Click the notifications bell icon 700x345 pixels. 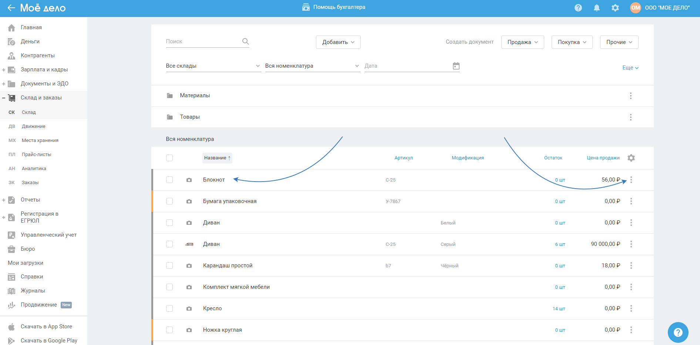pos(596,8)
